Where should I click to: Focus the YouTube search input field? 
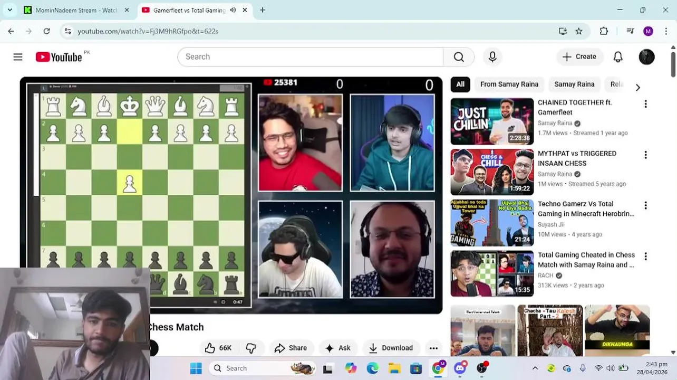point(311,57)
